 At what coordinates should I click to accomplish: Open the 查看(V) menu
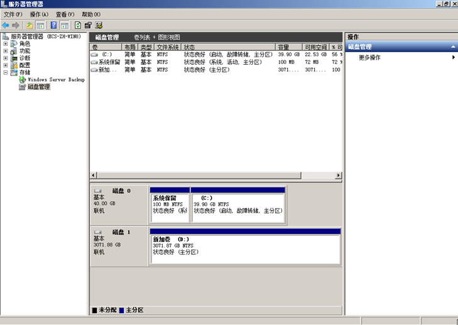click(65, 14)
